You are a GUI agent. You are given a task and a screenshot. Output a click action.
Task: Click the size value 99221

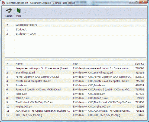(x=140, y=98)
